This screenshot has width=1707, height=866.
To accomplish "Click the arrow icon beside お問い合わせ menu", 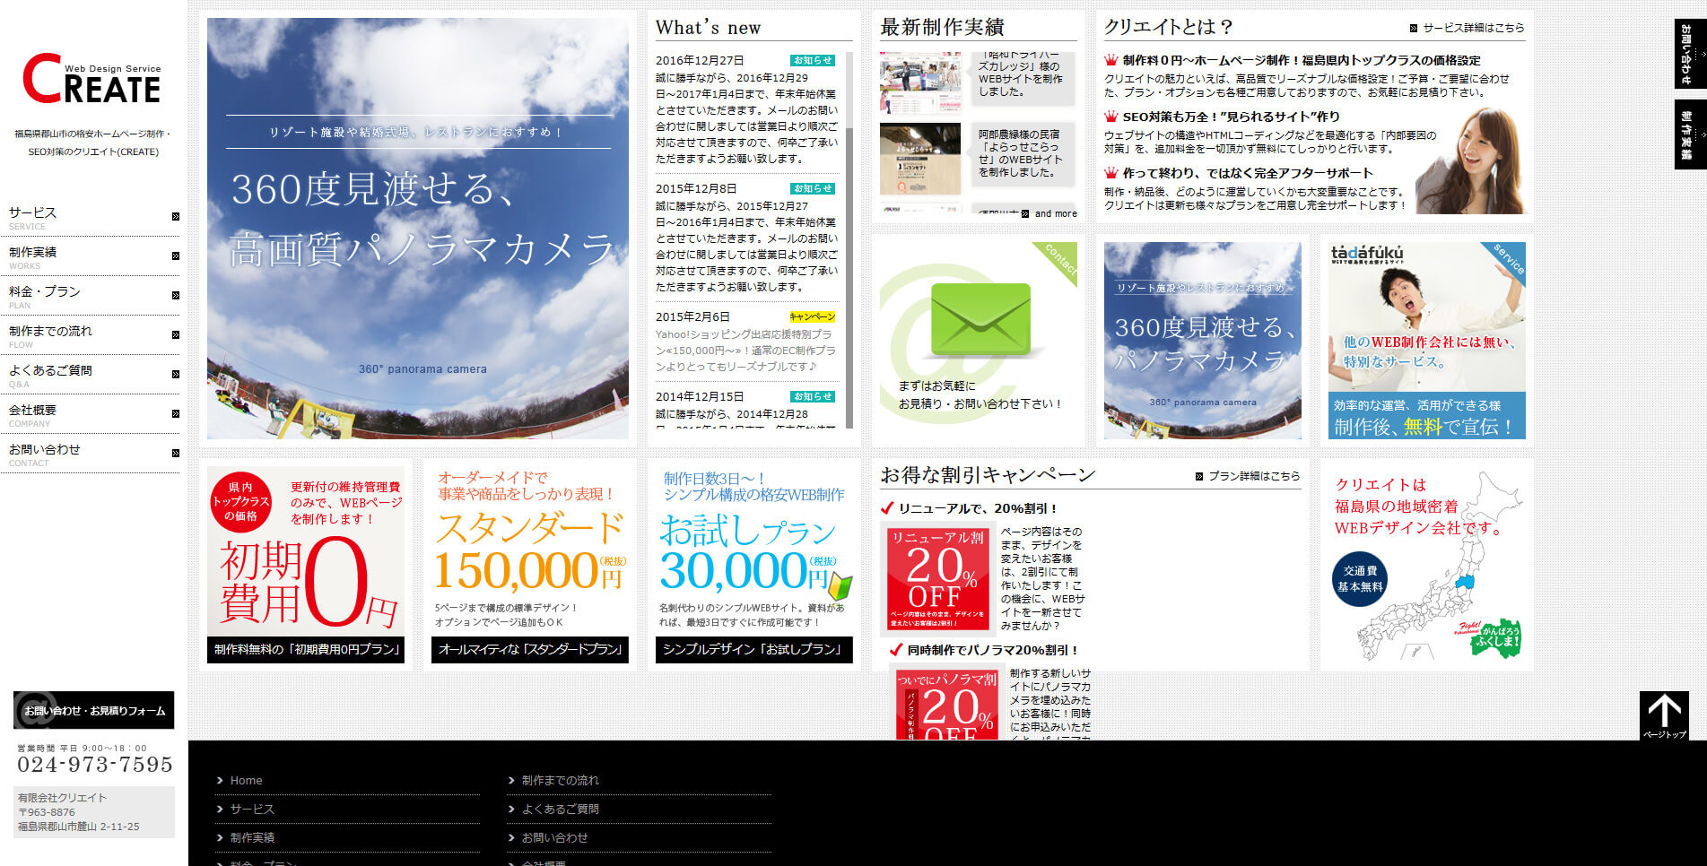I will coord(176,453).
